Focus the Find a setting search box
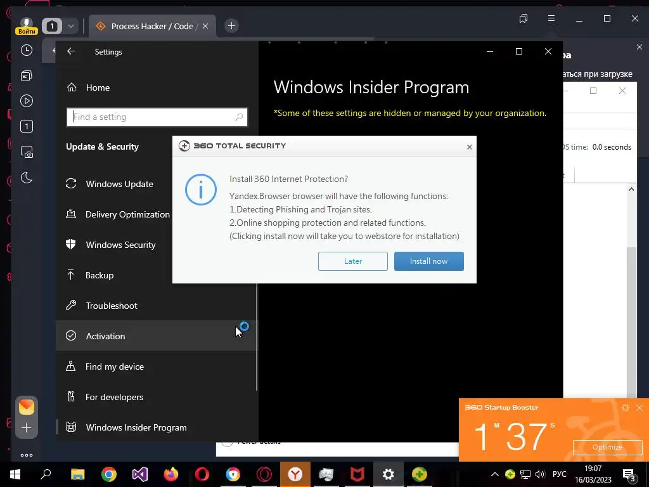649x487 pixels. click(157, 117)
